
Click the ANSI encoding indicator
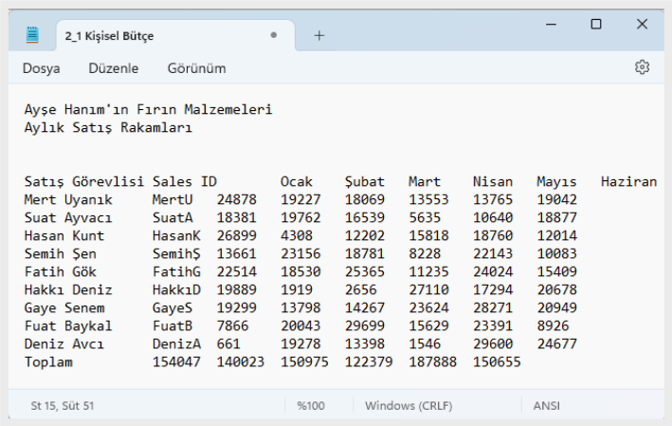coord(547,405)
